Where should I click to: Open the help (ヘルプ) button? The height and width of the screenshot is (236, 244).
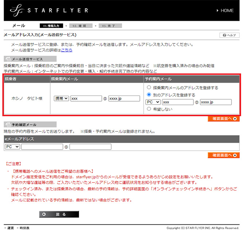point(229,35)
